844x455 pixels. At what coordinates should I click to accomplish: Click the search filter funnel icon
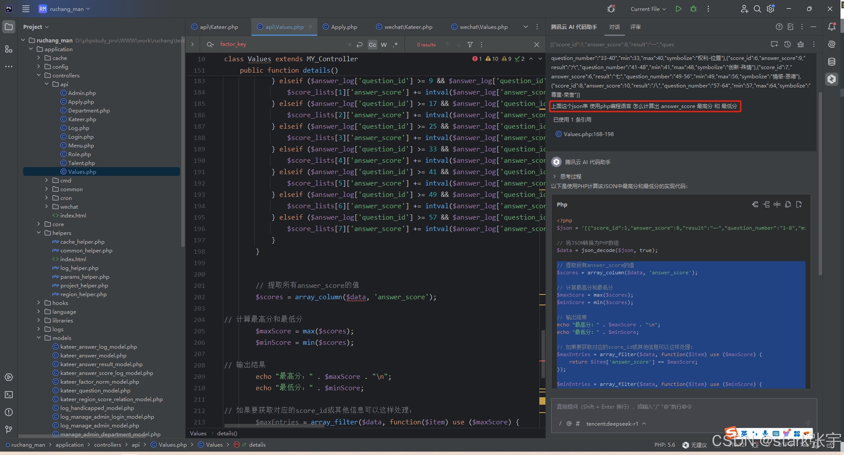coord(470,45)
